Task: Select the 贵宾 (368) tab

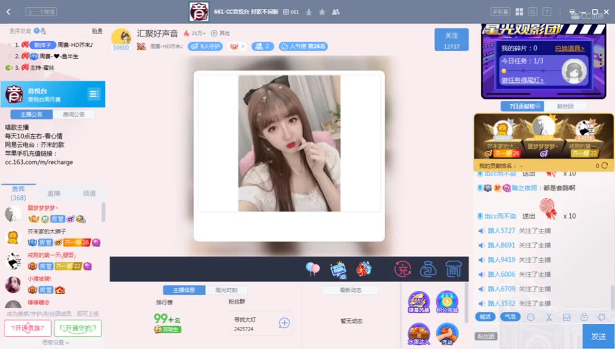Action: (18, 193)
